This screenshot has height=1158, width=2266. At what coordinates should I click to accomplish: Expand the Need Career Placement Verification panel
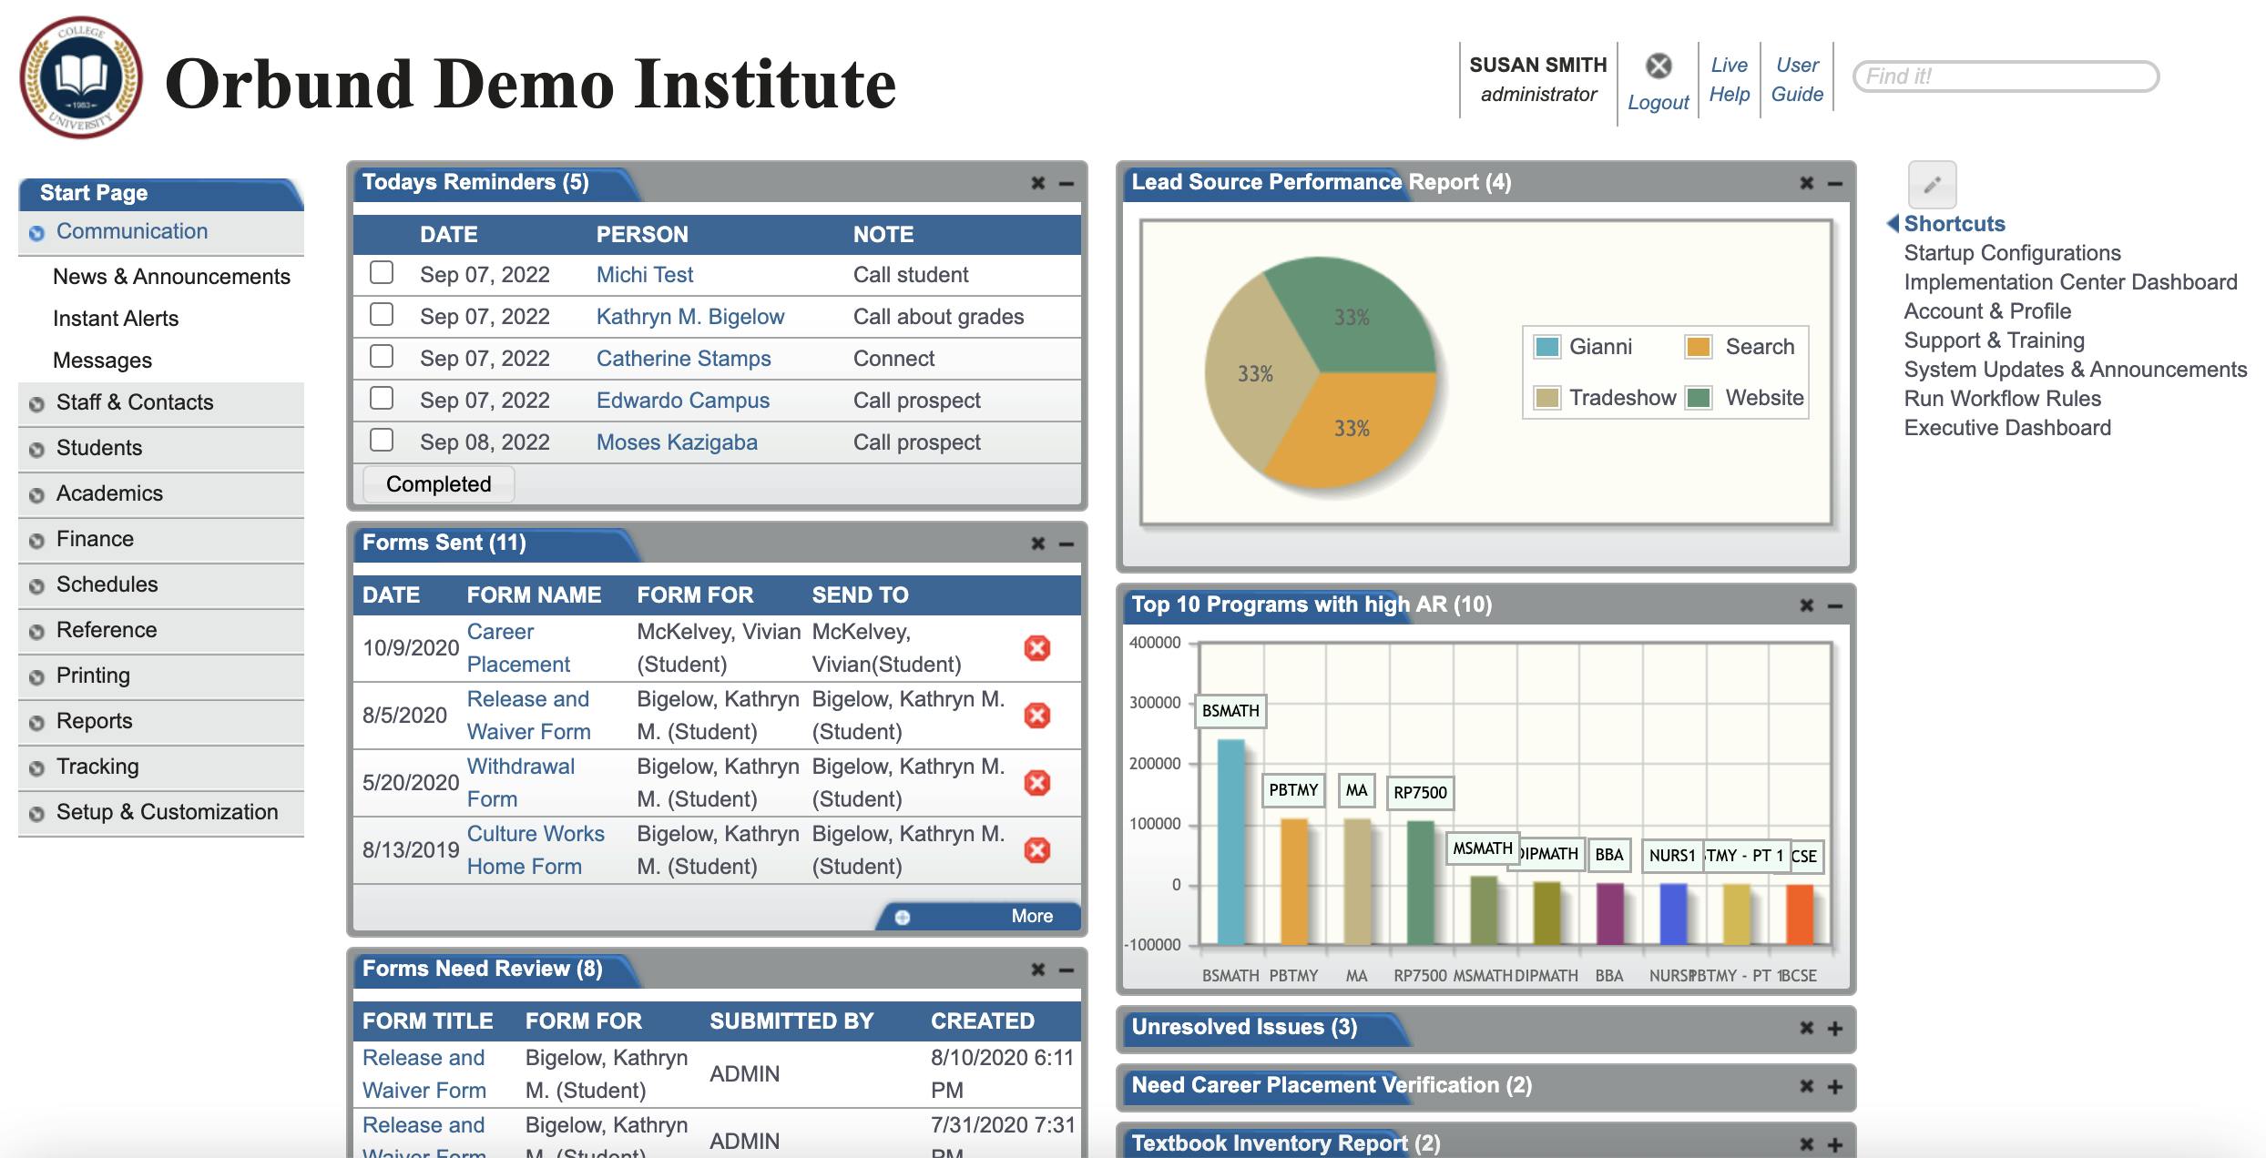coord(1835,1086)
